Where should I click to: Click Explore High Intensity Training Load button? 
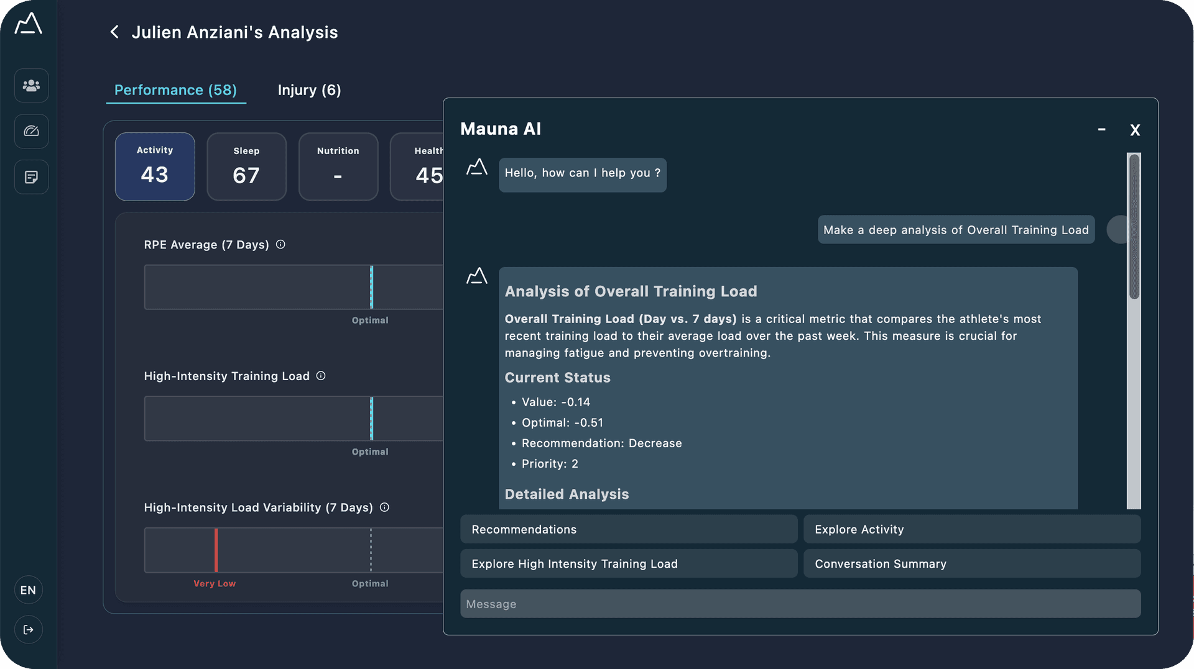click(629, 563)
